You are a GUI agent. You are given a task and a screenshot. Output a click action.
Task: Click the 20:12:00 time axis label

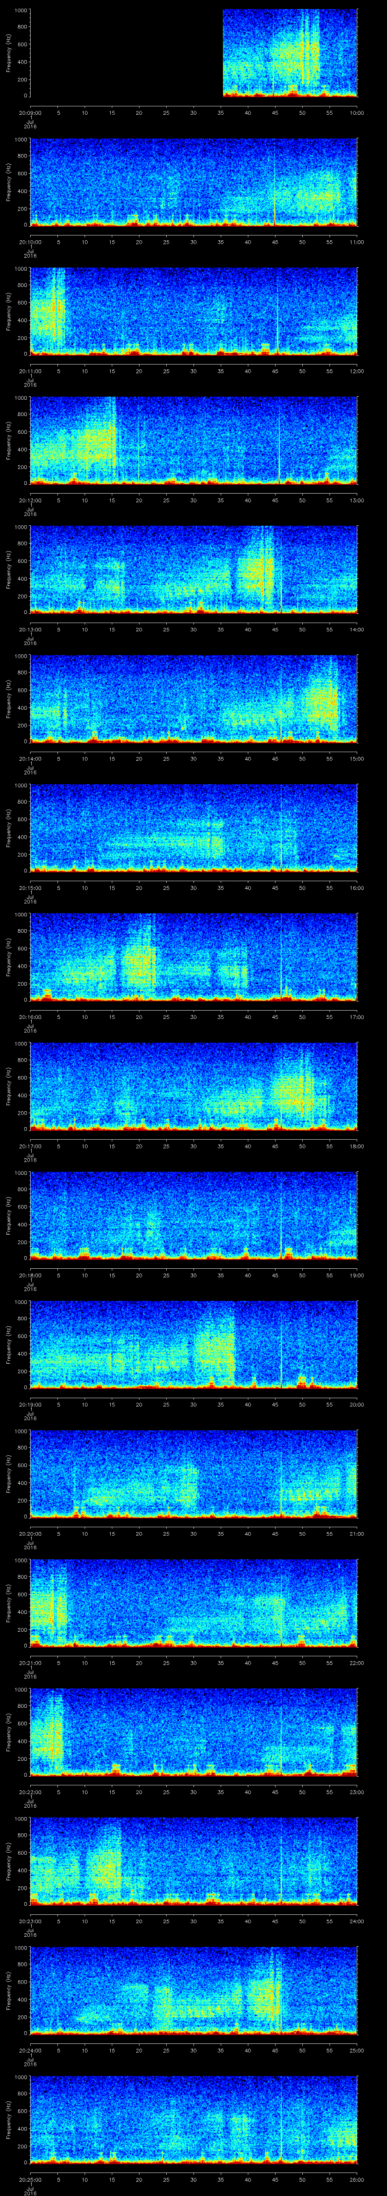pyautogui.click(x=30, y=500)
